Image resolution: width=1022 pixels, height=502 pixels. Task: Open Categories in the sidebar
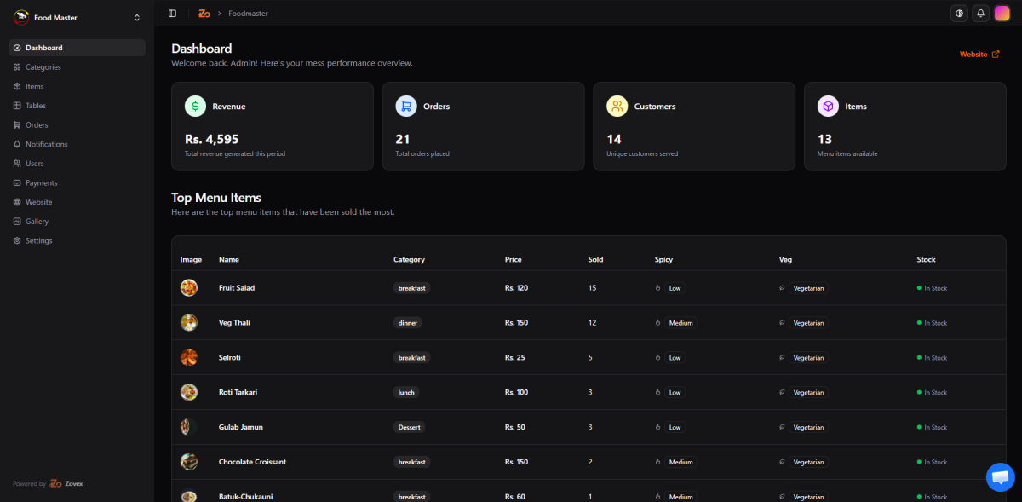tap(43, 67)
